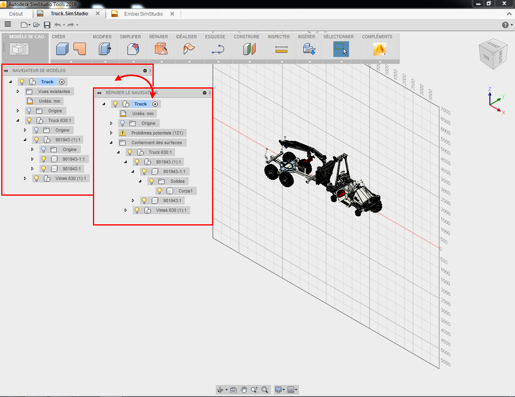Toggle Truck lightbulb in Navigateur de modèles

(22, 82)
